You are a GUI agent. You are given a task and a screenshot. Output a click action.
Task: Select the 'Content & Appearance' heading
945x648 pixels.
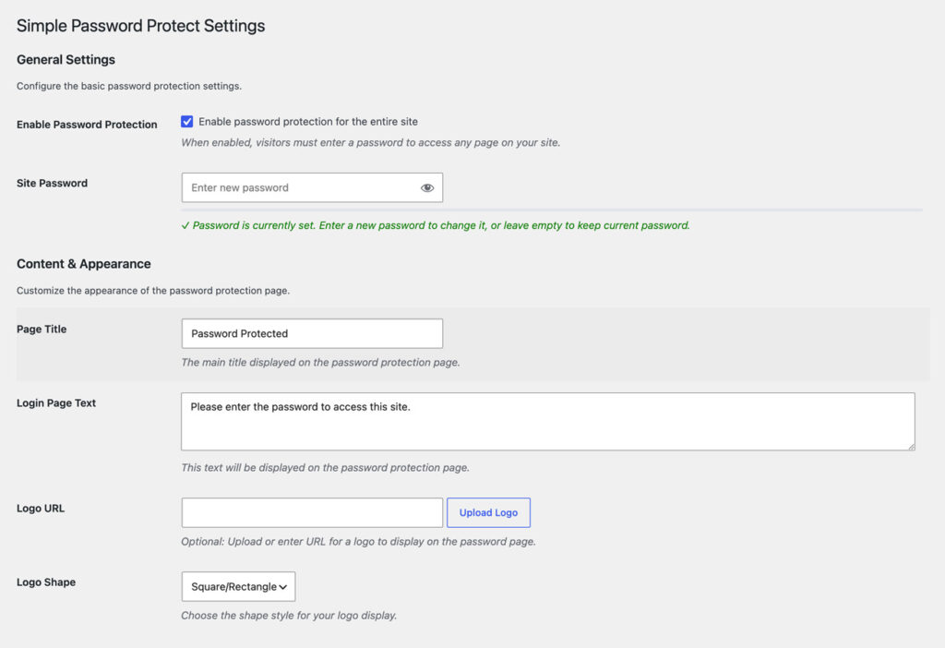click(84, 264)
